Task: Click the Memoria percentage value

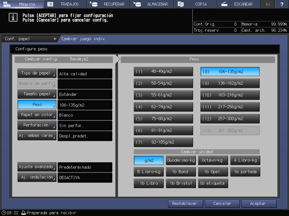Action: click(279, 24)
